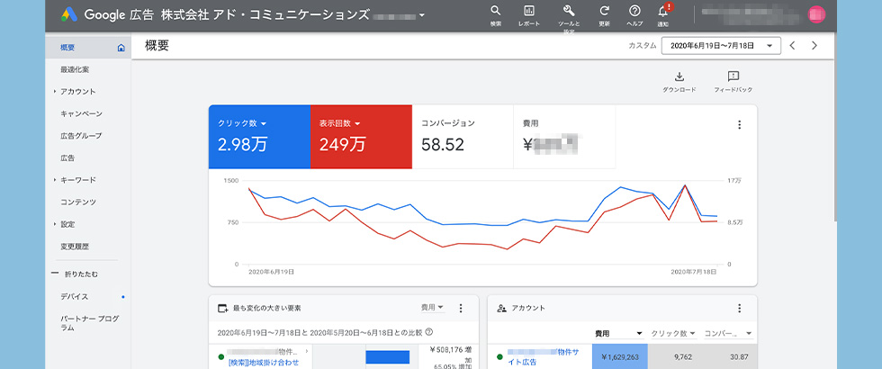Open the レポート reports icon
Screen dimensions: 882x369
click(529, 12)
